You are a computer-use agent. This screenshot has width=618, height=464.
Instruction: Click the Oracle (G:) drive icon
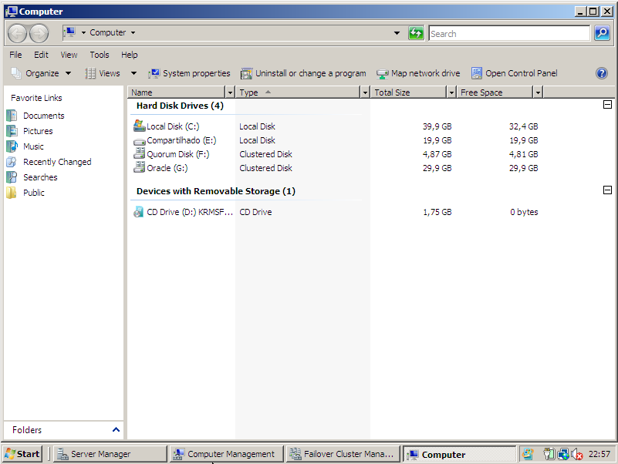point(139,167)
